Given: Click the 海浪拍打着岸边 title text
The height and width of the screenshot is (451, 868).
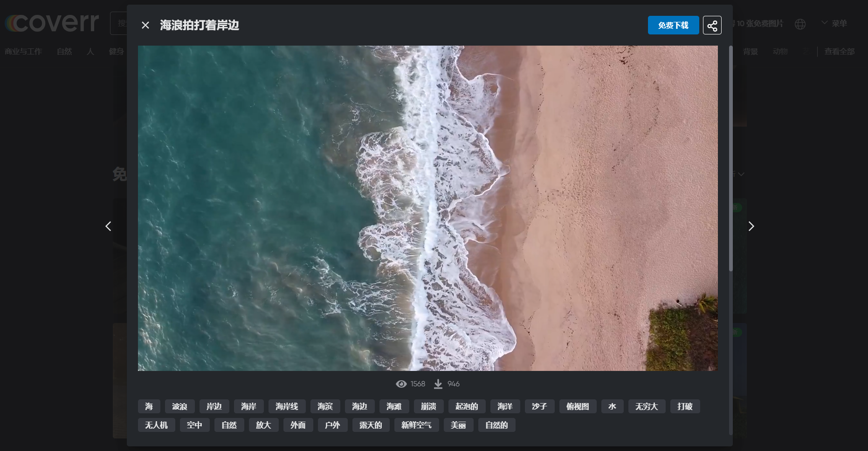Looking at the screenshot, I should tap(200, 25).
